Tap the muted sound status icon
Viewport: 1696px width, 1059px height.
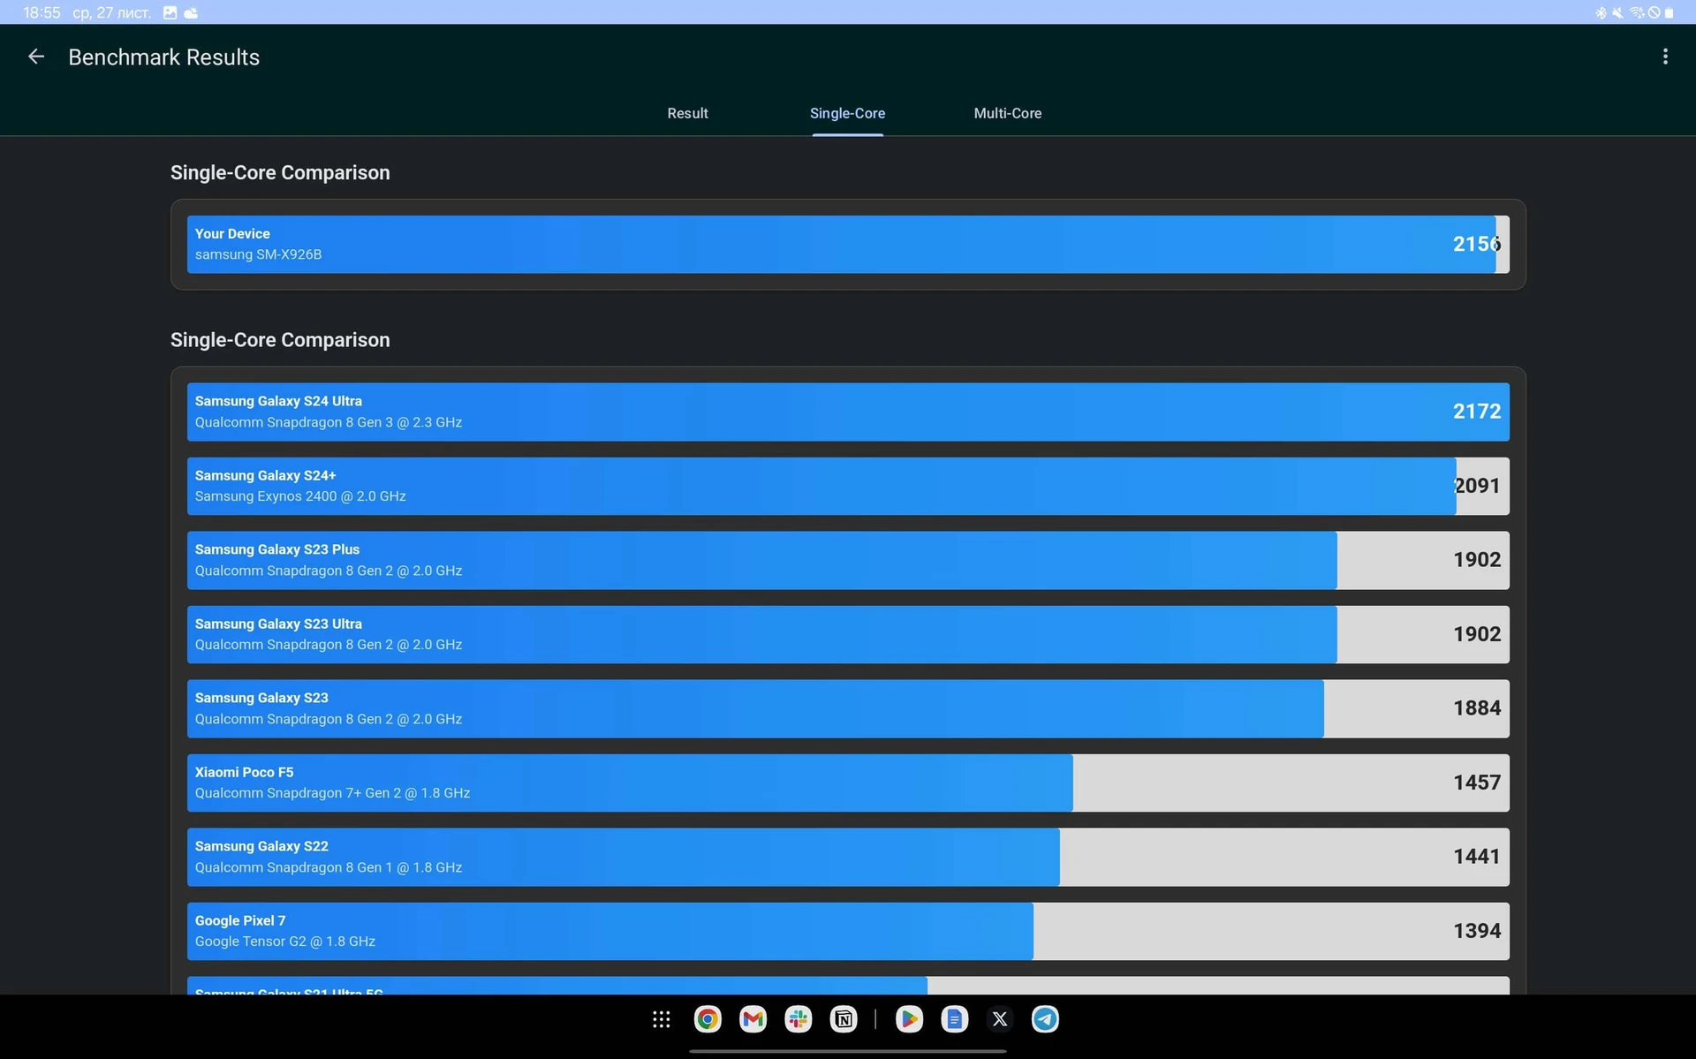pyautogui.click(x=1617, y=12)
